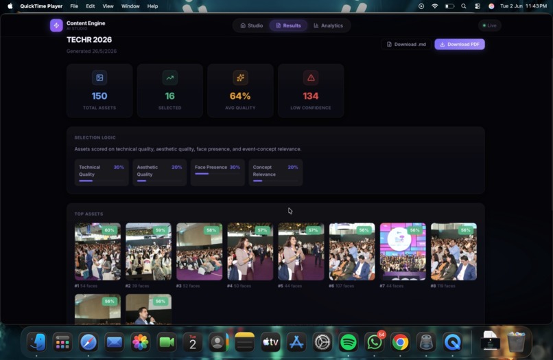Open Google Chrome from the Dock

coord(400,342)
